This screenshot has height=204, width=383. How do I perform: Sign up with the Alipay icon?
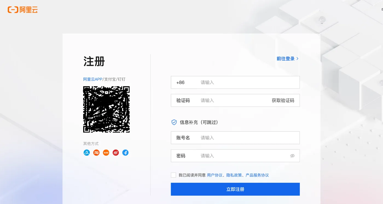tap(87, 153)
